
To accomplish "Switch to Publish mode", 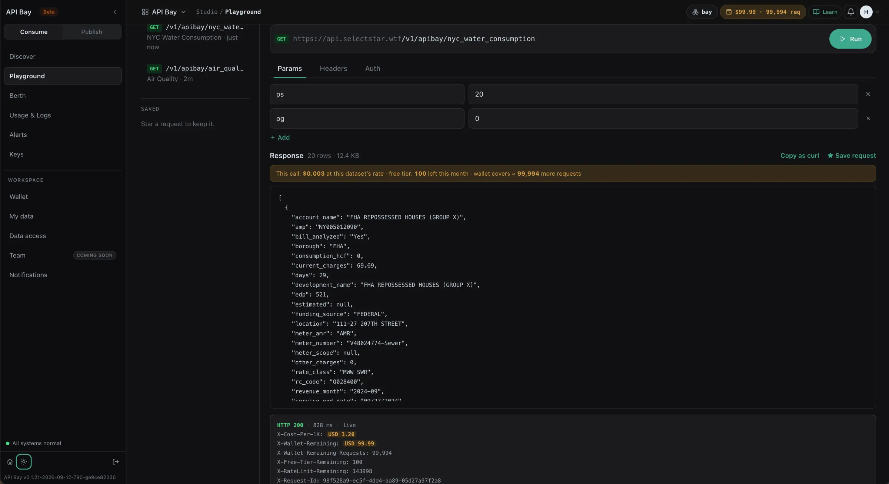I will click(x=91, y=32).
